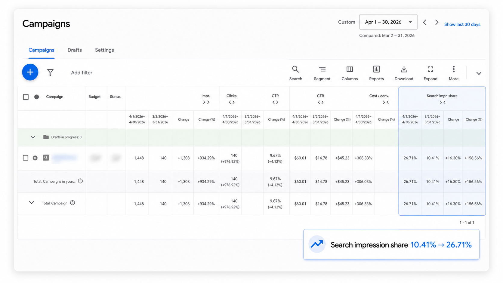Click the 1 - 1 of 1 pagination text
This screenshot has width=503, height=283.
[x=467, y=223]
